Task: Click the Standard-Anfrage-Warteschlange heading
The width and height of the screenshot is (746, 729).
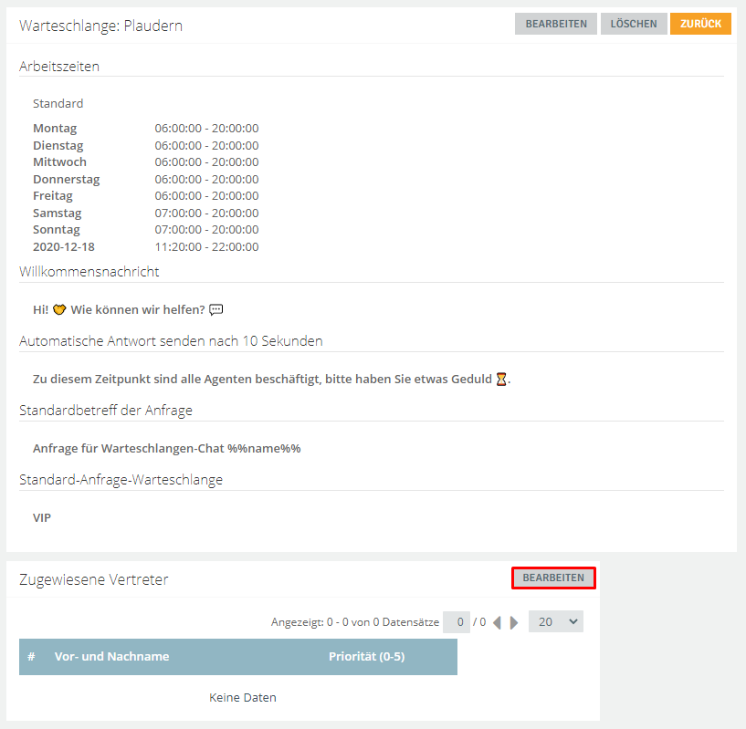Action: (x=121, y=480)
